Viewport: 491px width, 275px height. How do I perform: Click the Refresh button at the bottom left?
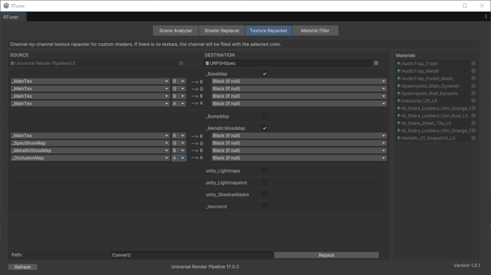(23, 267)
